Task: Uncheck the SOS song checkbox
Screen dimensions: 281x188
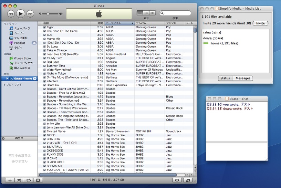Action: 44,35
